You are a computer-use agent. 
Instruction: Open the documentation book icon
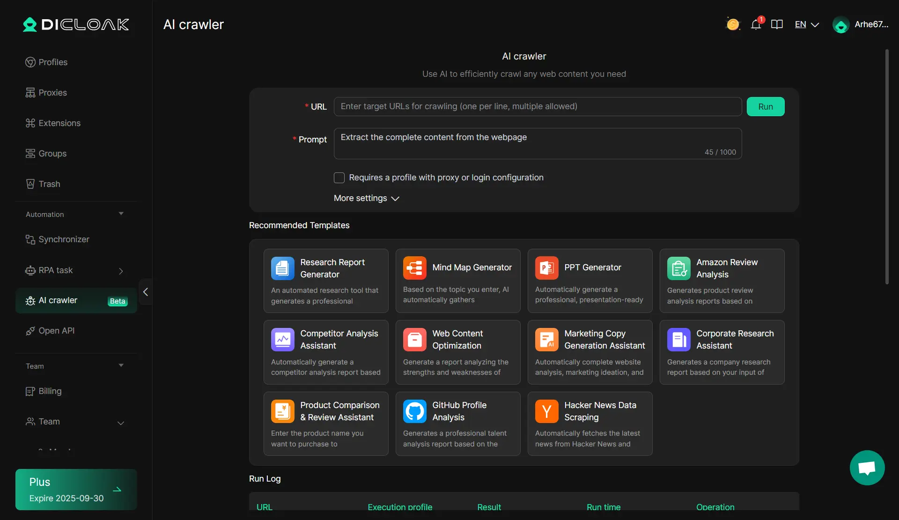click(777, 24)
